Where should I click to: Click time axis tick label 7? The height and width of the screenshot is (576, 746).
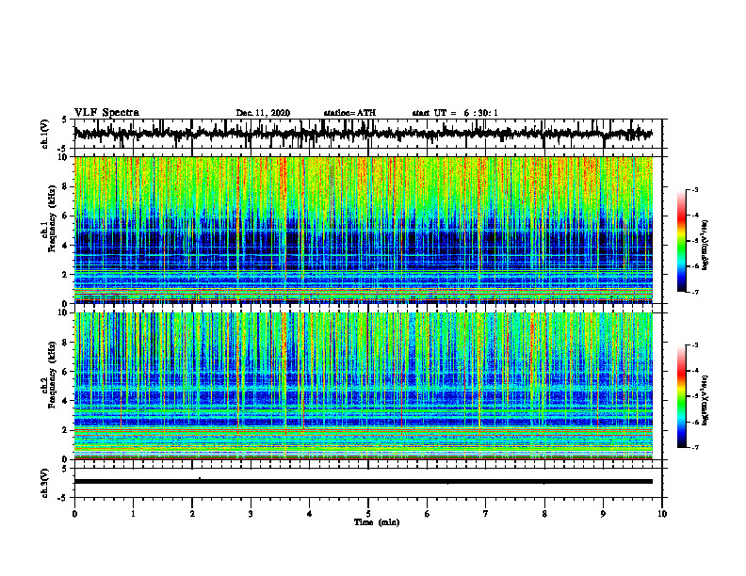[486, 514]
